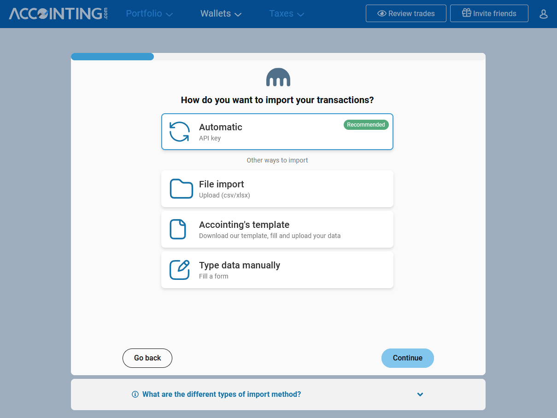Click the blue progress bar at top

112,57
